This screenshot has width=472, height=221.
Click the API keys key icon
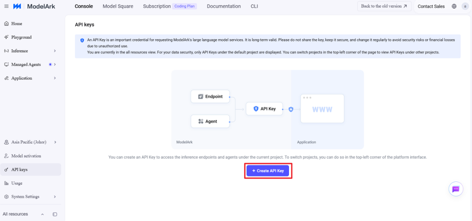[x=6, y=169]
